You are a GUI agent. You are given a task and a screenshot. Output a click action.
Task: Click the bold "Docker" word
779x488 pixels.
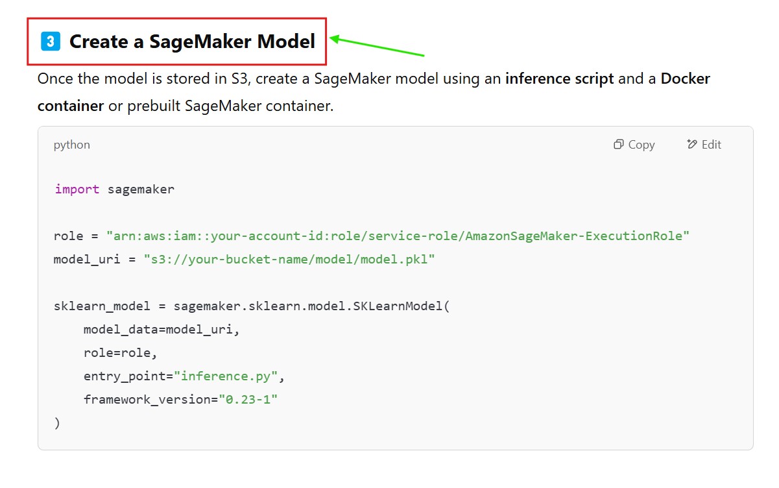pos(685,79)
